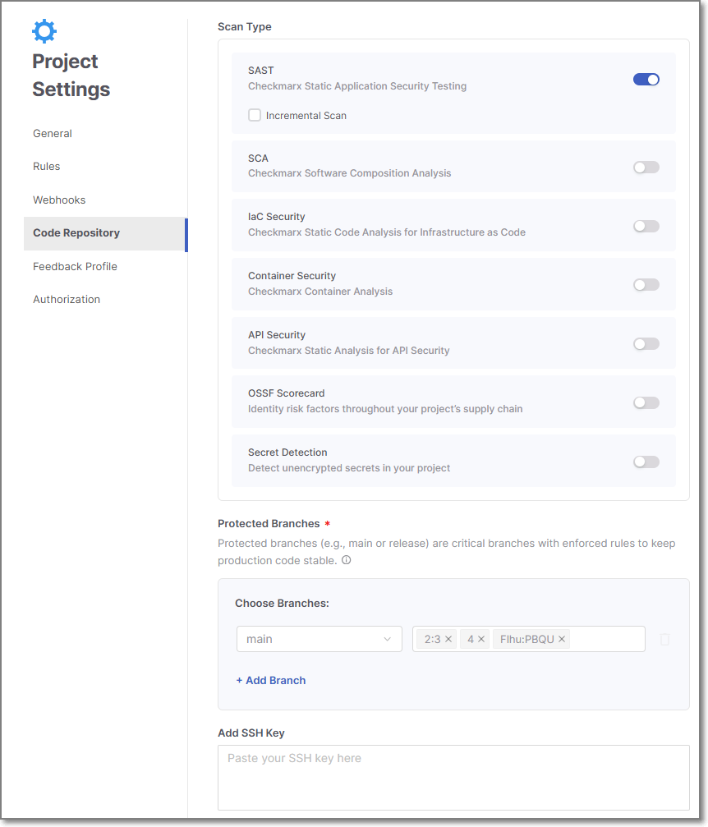The image size is (708, 827).
Task: Enable the OSSF Scorecard toggle
Action: (646, 403)
